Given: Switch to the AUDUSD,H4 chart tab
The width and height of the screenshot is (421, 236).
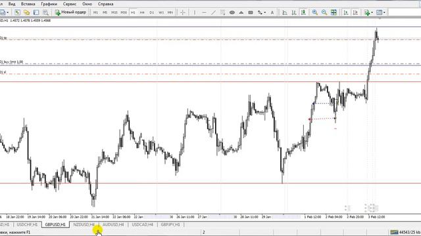Looking at the screenshot, I should coord(113,224).
